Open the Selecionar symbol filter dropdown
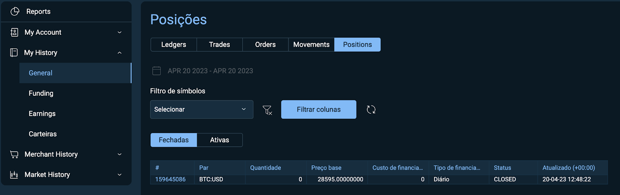Viewport: 620px width, 195px height. pyautogui.click(x=201, y=110)
